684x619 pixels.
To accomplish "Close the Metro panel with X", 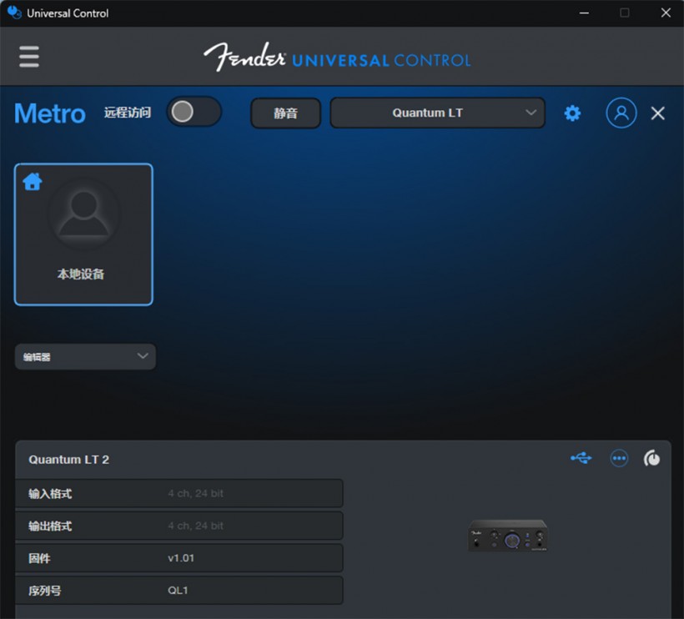I will [658, 113].
